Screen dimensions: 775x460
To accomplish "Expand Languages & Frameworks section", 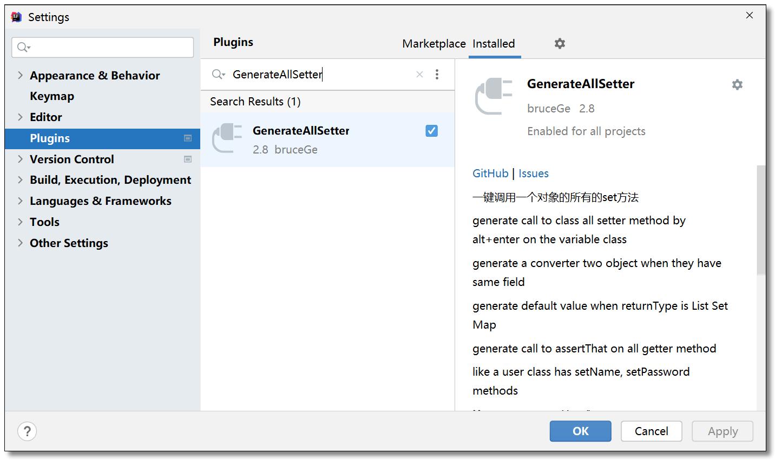I will (20, 201).
